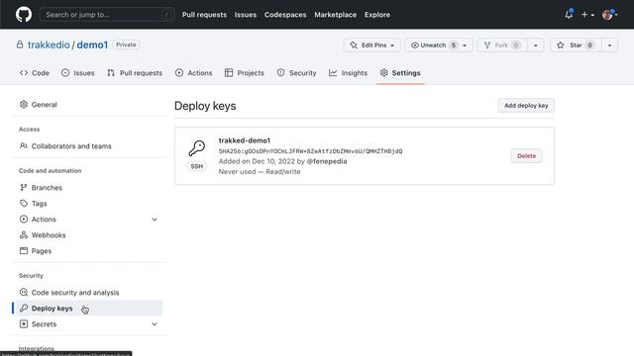
Task: Open Webhooks settings
Action: [89, 235]
